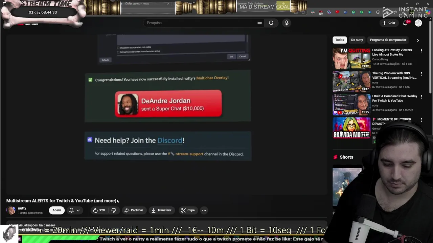Open I Built A Combined Chat Overlay title

(394, 98)
